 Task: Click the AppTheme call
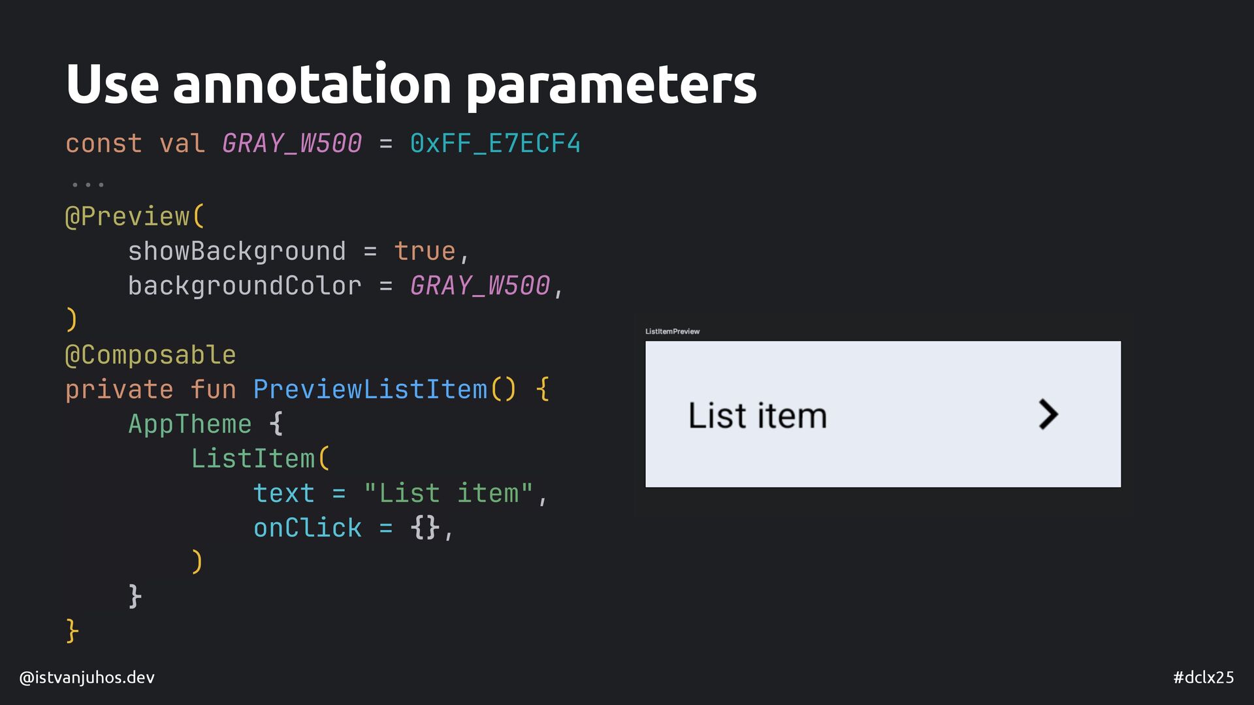(x=190, y=424)
